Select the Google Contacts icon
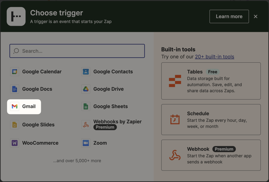This screenshot has width=269, height=182. 85,71
